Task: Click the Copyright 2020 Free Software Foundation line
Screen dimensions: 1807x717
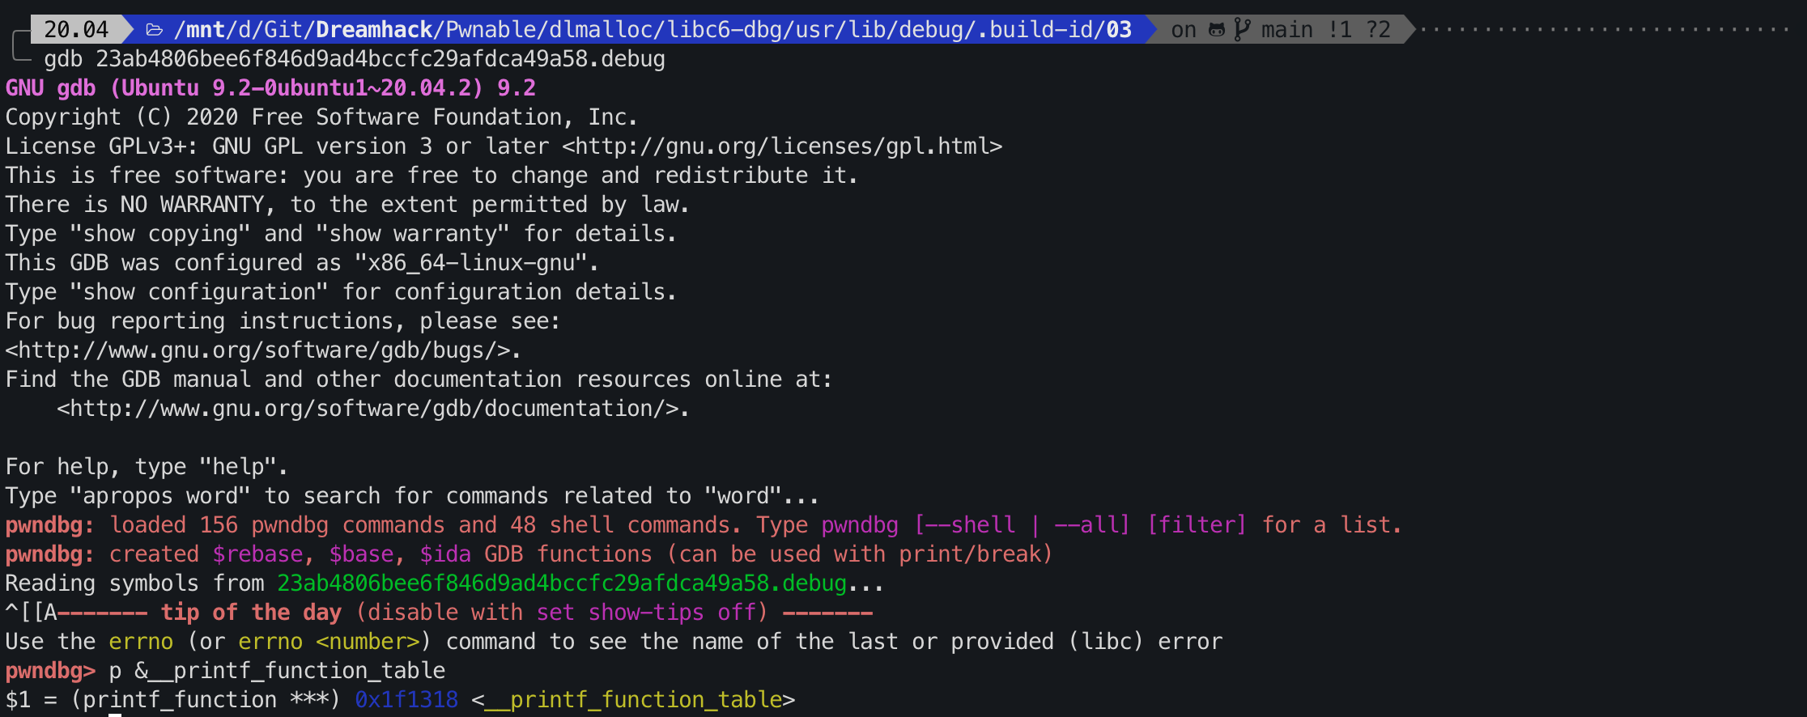Action: click(x=321, y=117)
